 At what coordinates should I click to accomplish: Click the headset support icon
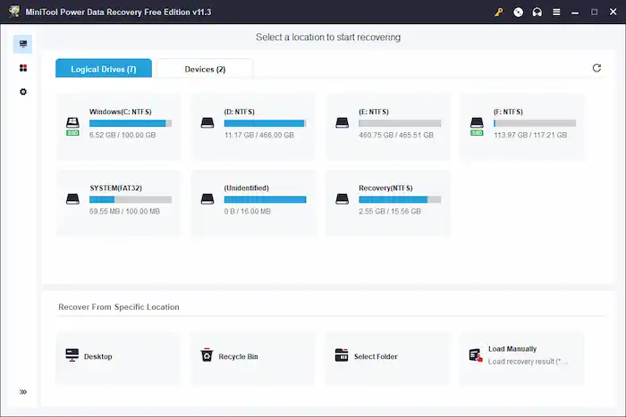(537, 12)
